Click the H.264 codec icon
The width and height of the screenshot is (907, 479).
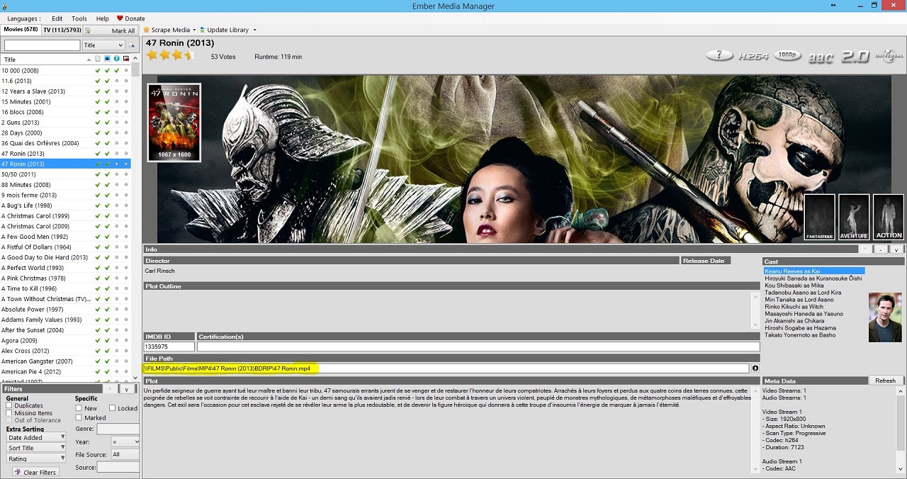click(x=753, y=56)
